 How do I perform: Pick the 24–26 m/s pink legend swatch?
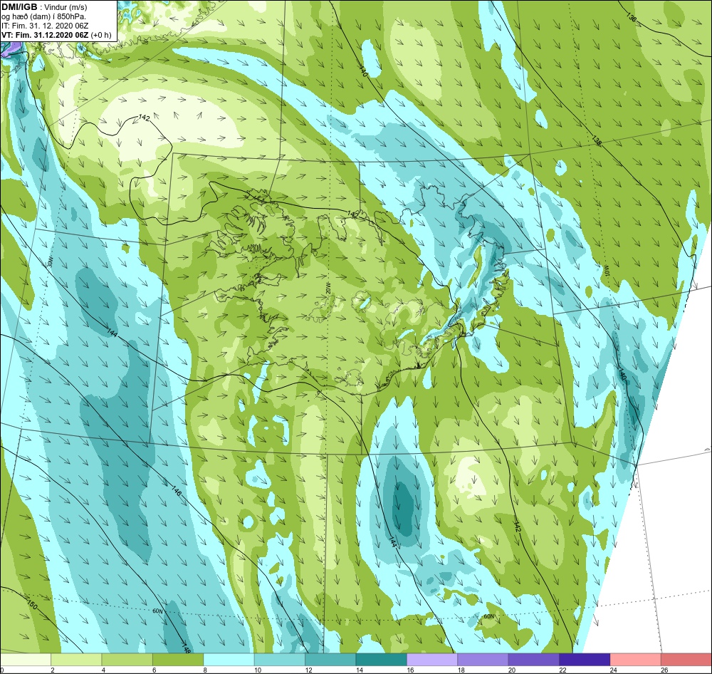tap(636, 659)
